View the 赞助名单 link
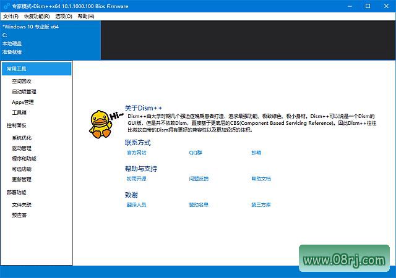This screenshot has width=396, height=278. tap(199, 204)
